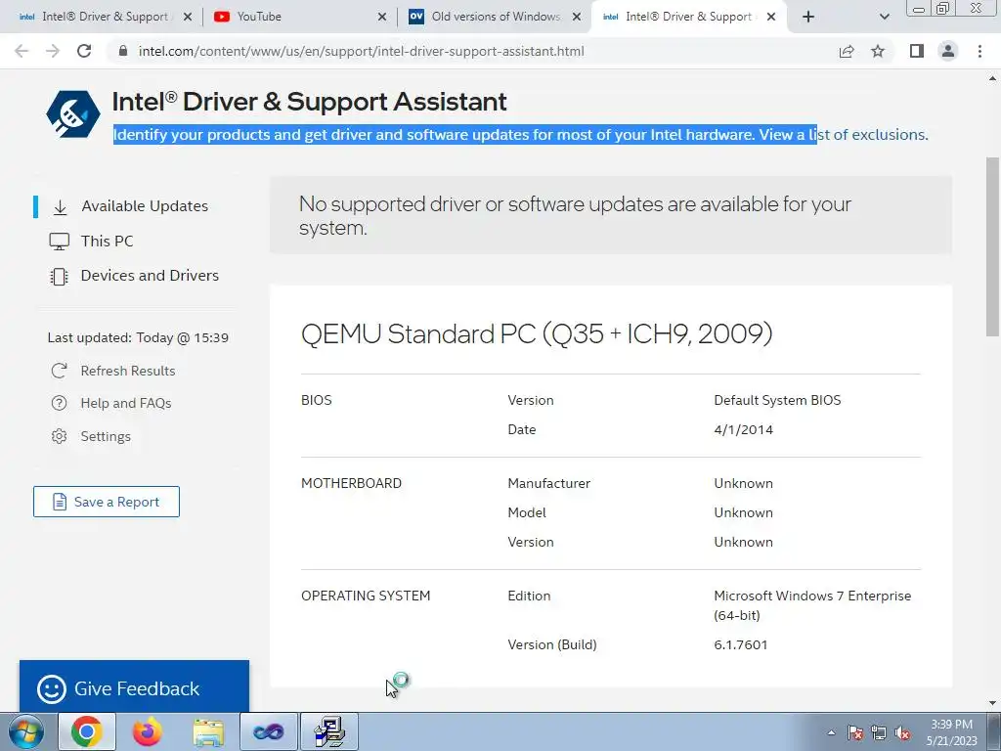
Task: Click Refresh Results
Action: (x=128, y=371)
